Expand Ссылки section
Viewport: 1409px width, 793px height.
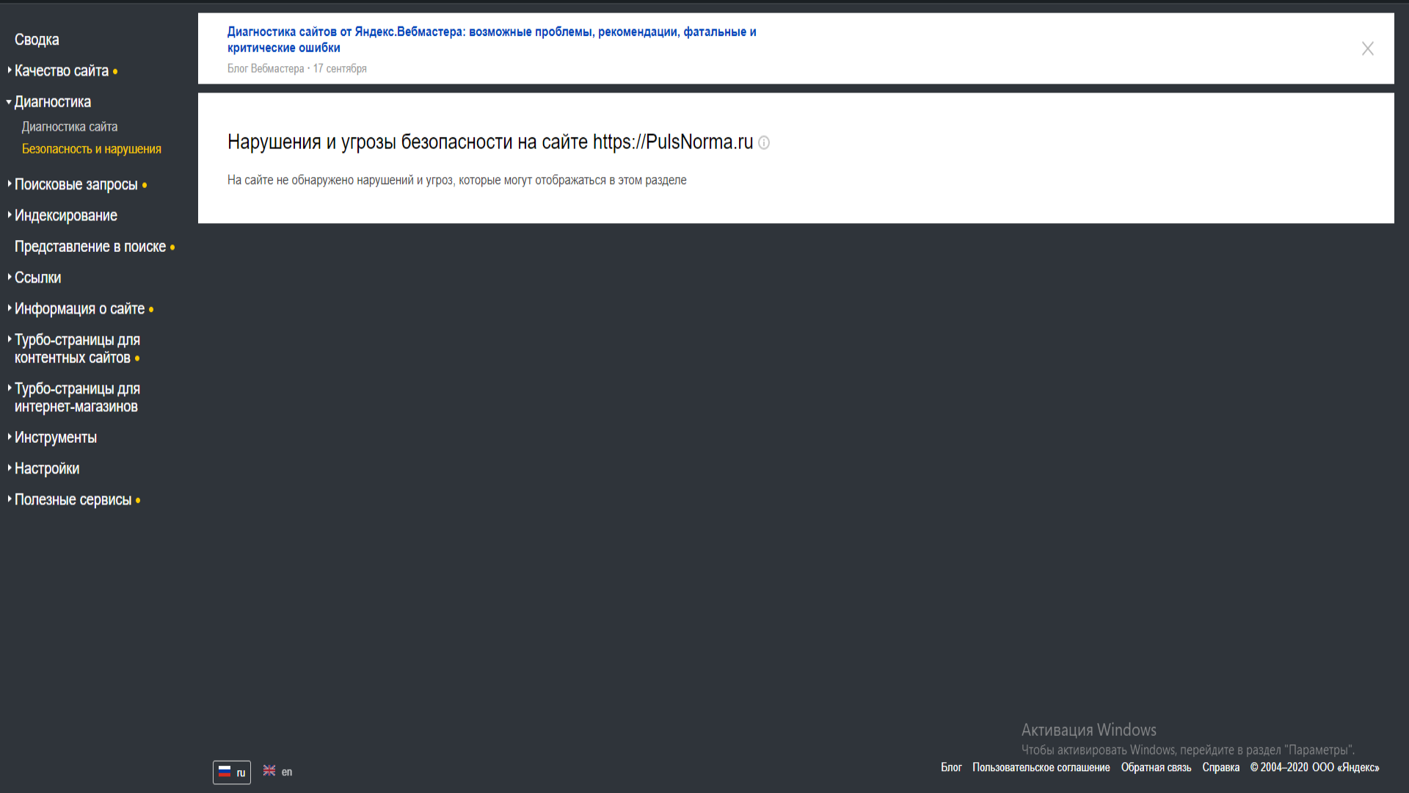[x=37, y=278]
